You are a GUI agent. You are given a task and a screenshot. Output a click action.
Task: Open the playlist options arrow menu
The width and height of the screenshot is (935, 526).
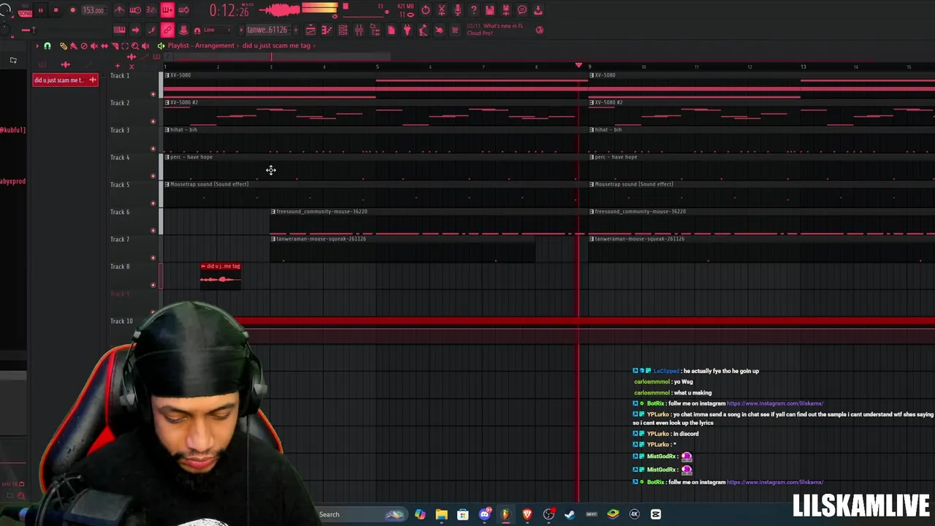(37, 46)
